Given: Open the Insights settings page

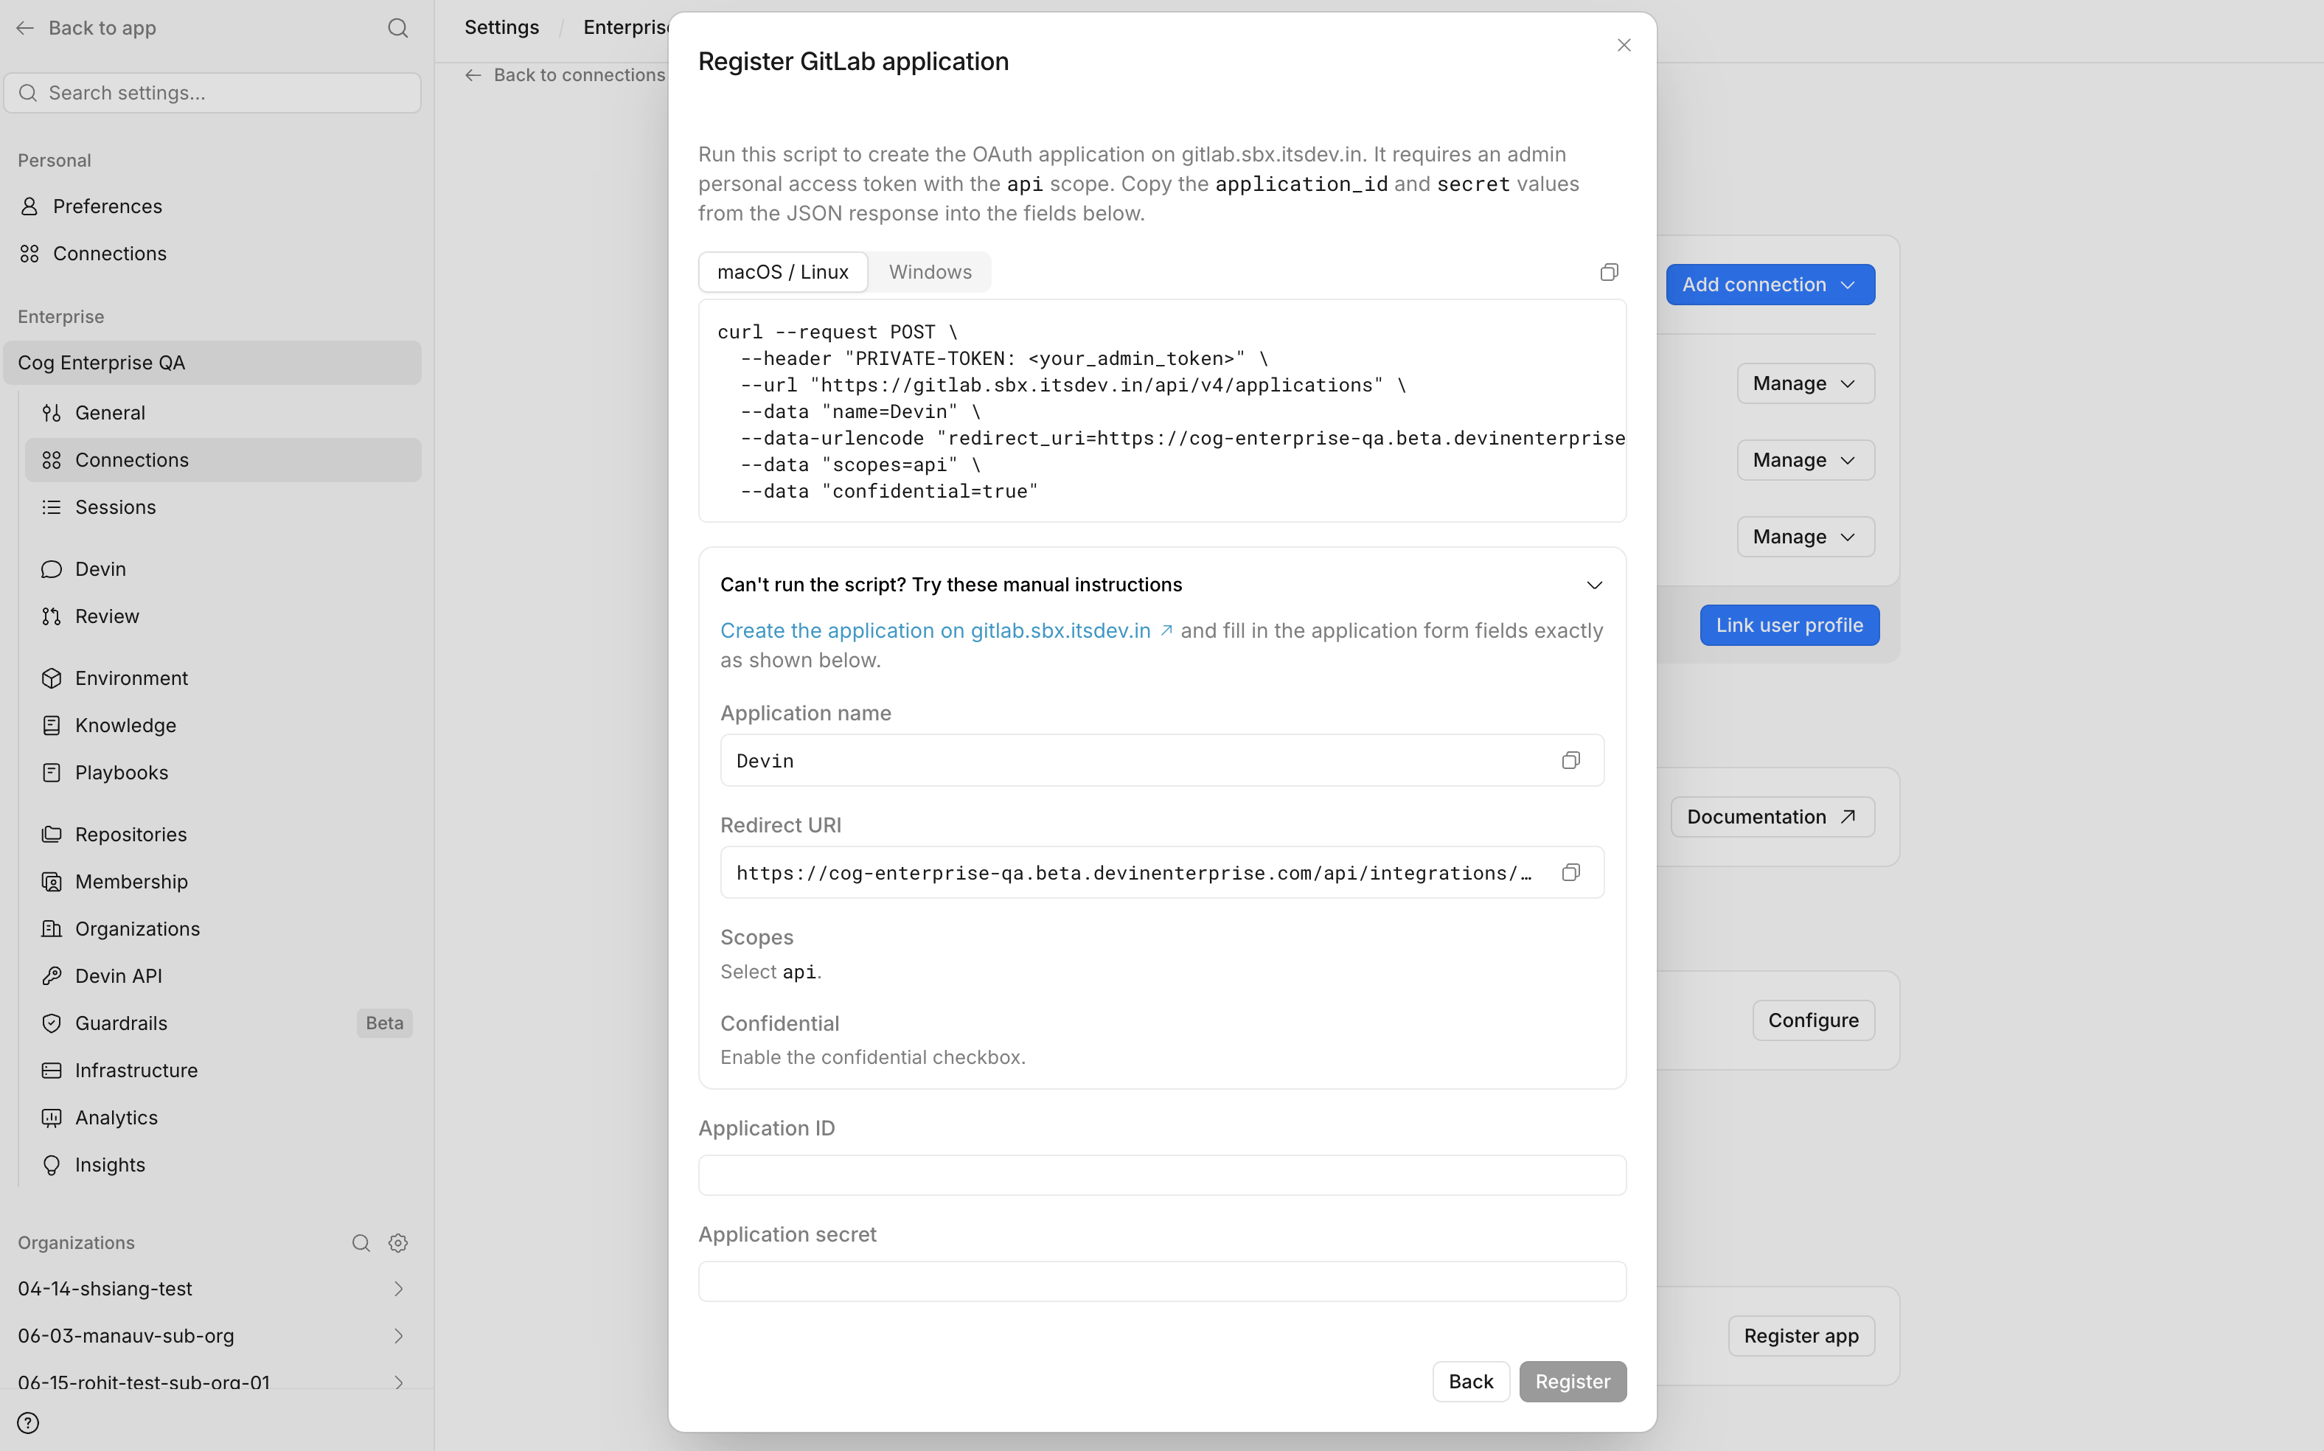Looking at the screenshot, I should [x=223, y=1165].
